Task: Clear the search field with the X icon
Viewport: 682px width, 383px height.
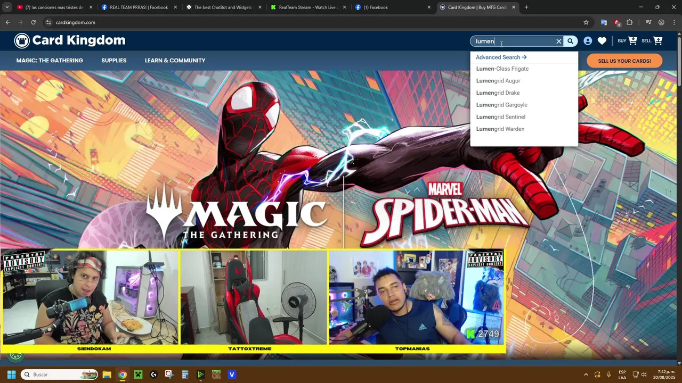Action: [559, 41]
